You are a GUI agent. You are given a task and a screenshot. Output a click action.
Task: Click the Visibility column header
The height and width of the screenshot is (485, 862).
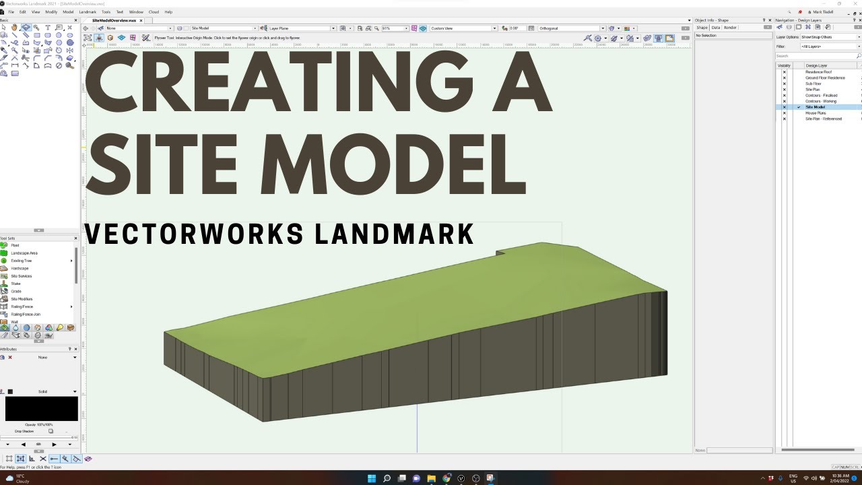pos(784,65)
